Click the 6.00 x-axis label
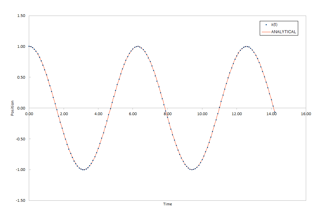The height and width of the screenshot is (215, 327). coord(133,114)
